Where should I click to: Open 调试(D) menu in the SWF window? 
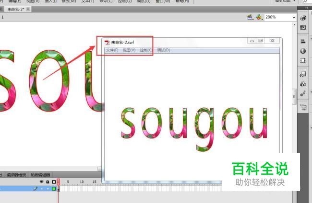pyautogui.click(x=164, y=50)
